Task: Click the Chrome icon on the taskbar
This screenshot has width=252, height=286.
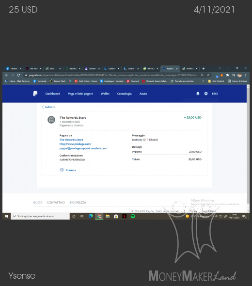Action: (x=99, y=216)
